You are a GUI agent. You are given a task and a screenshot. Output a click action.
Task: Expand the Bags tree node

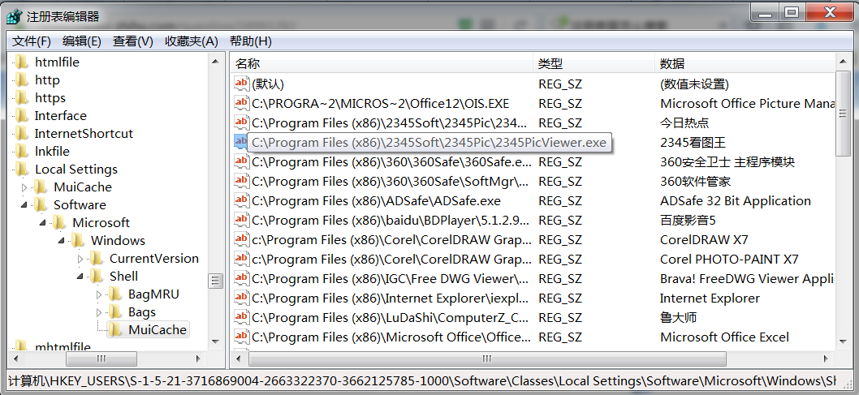point(98,311)
